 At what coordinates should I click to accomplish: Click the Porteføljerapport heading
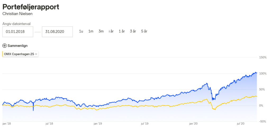pyautogui.click(x=31, y=7)
